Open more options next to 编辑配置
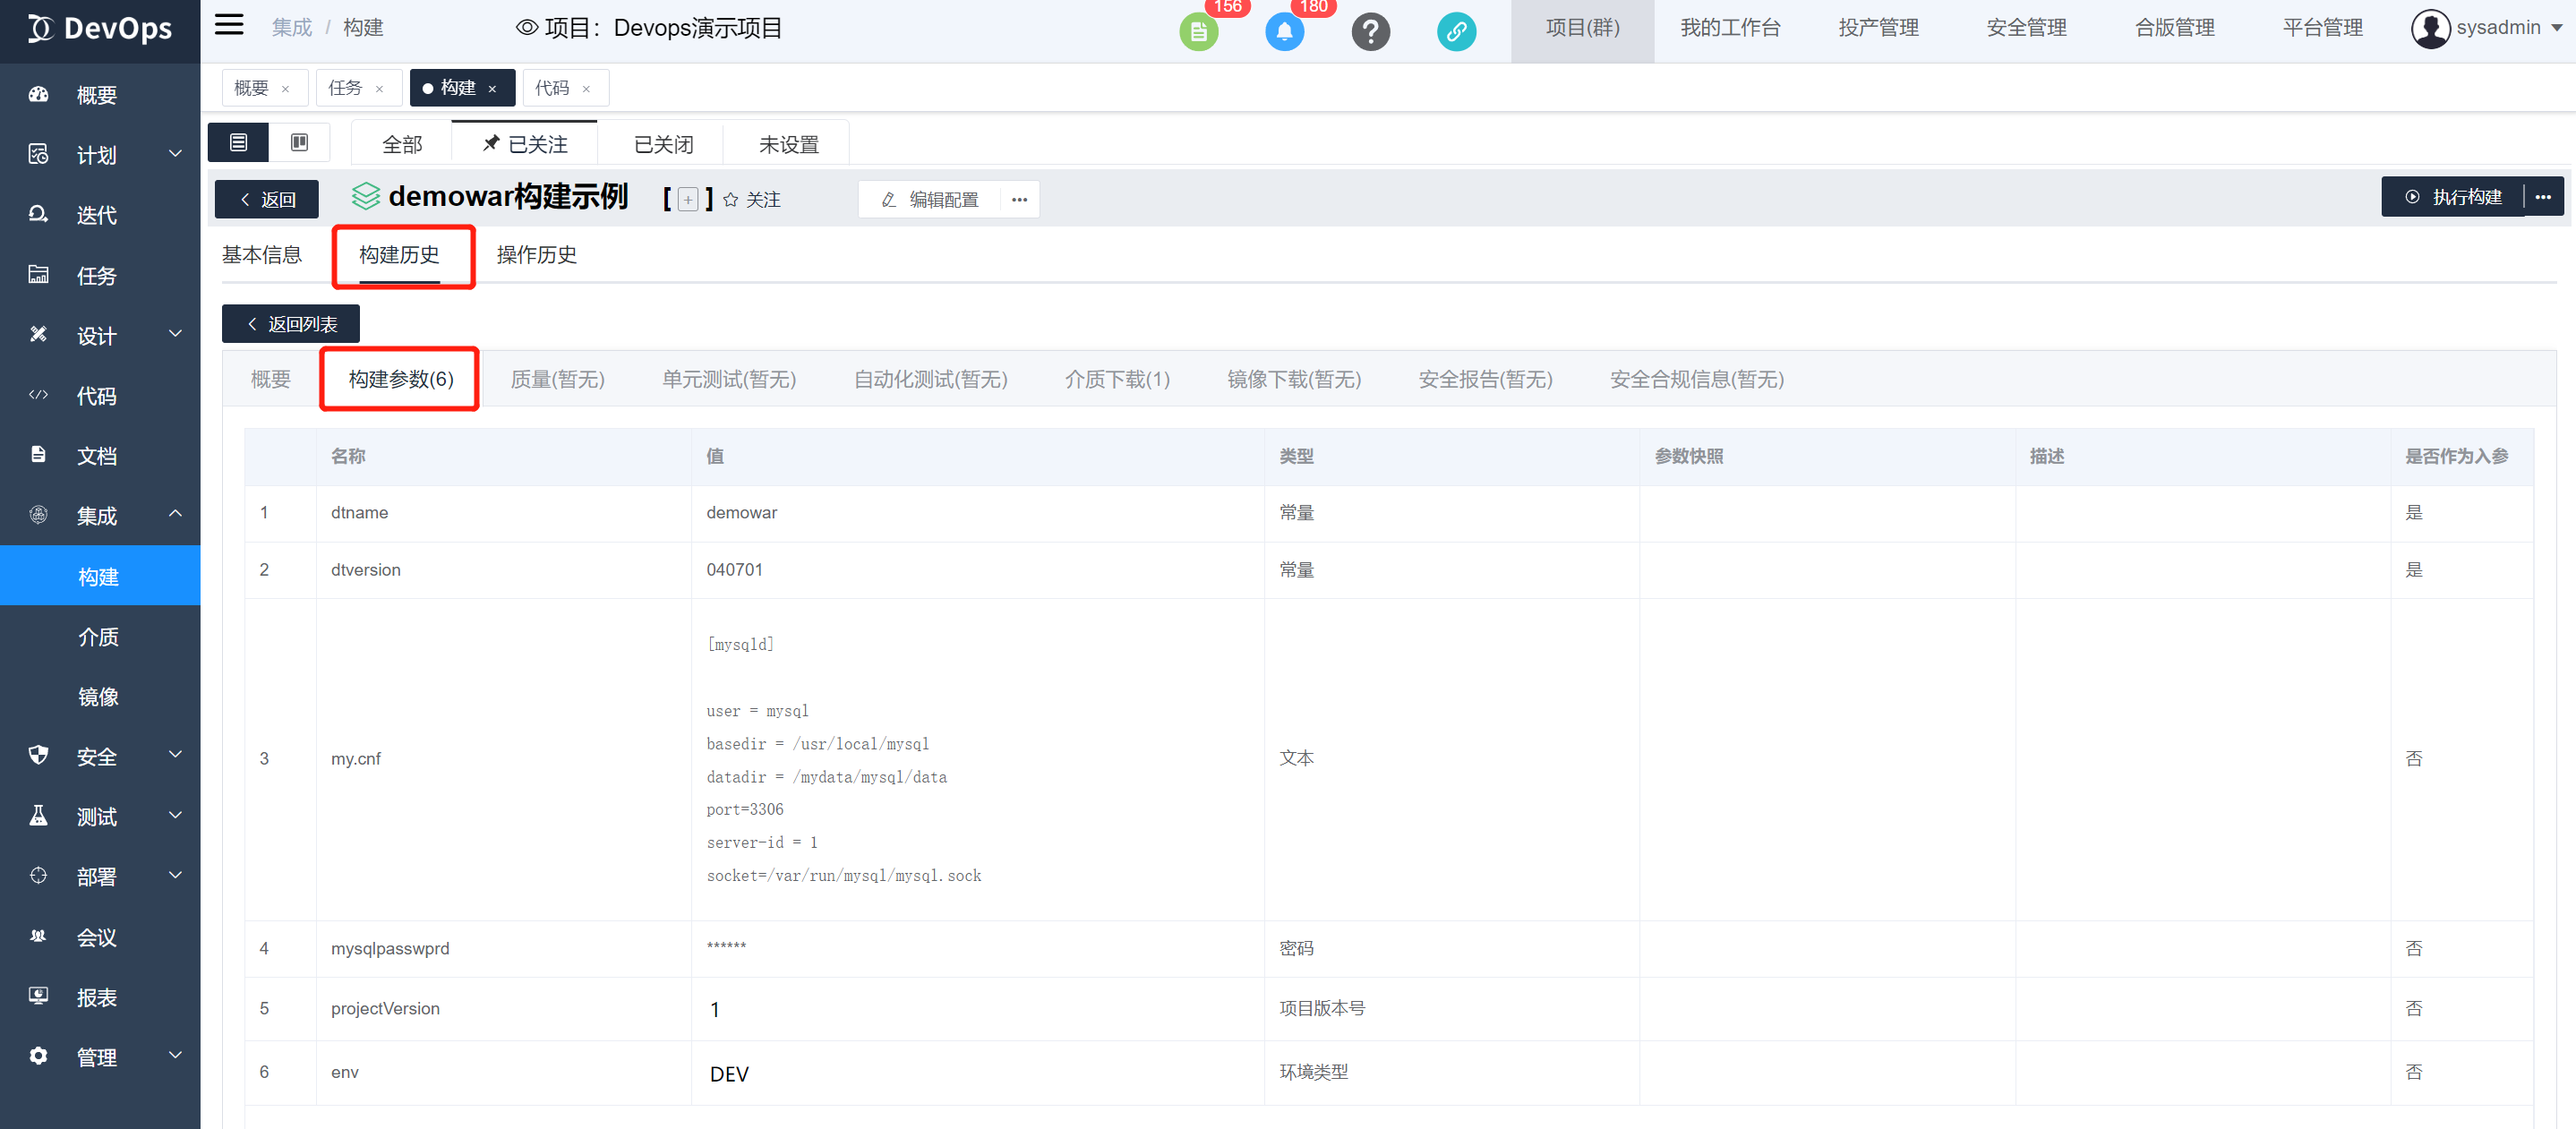 pos(1019,200)
